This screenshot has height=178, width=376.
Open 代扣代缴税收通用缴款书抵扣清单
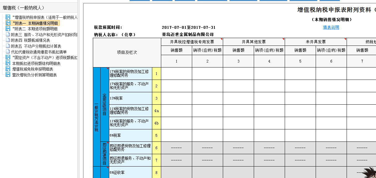click(x=39, y=52)
